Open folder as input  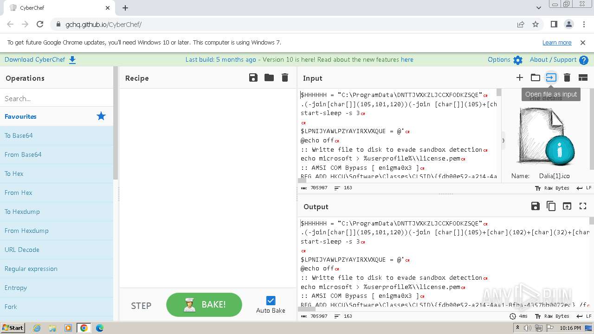pos(536,77)
